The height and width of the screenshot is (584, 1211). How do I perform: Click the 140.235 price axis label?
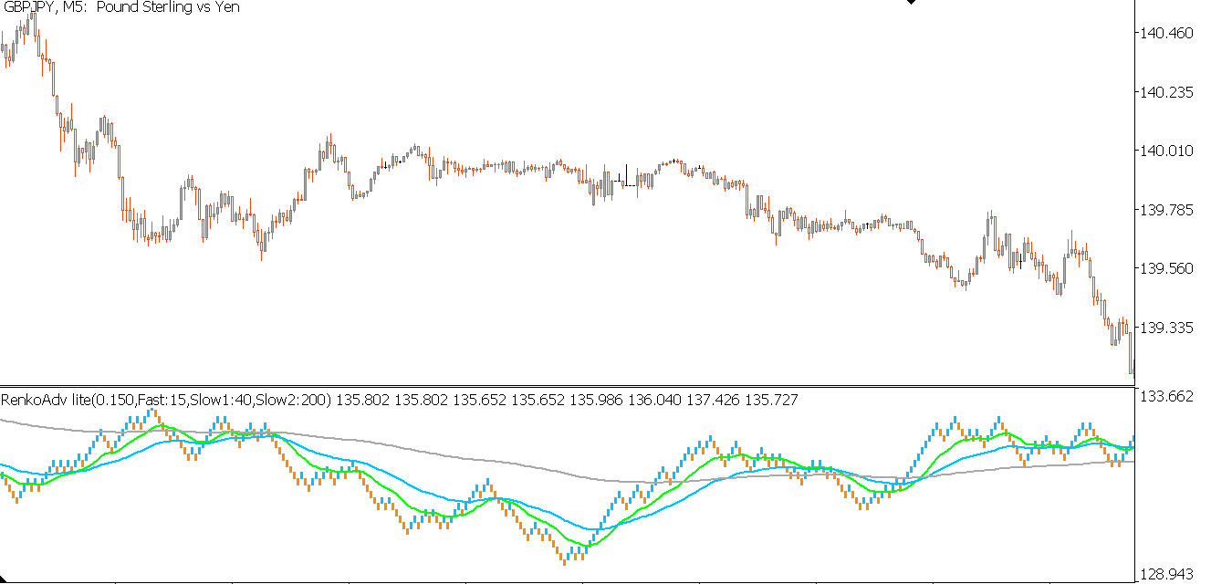1167,92
